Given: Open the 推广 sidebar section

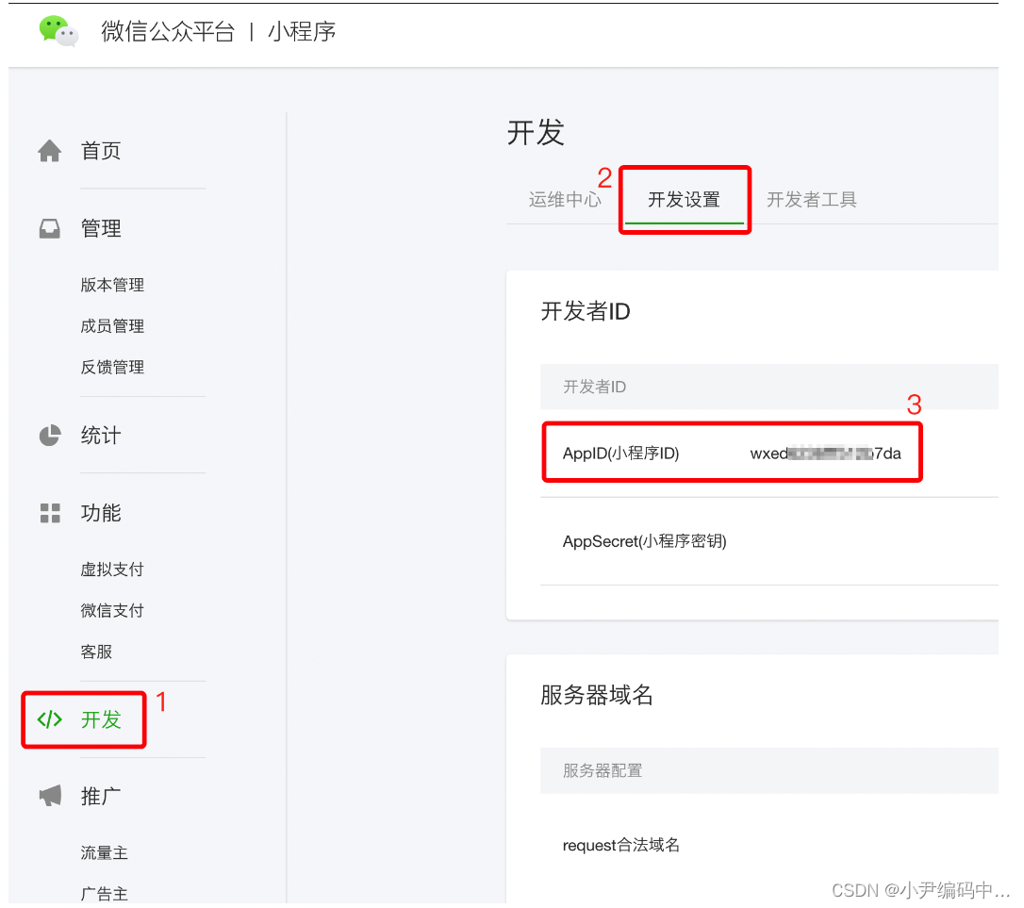Looking at the screenshot, I should [101, 797].
